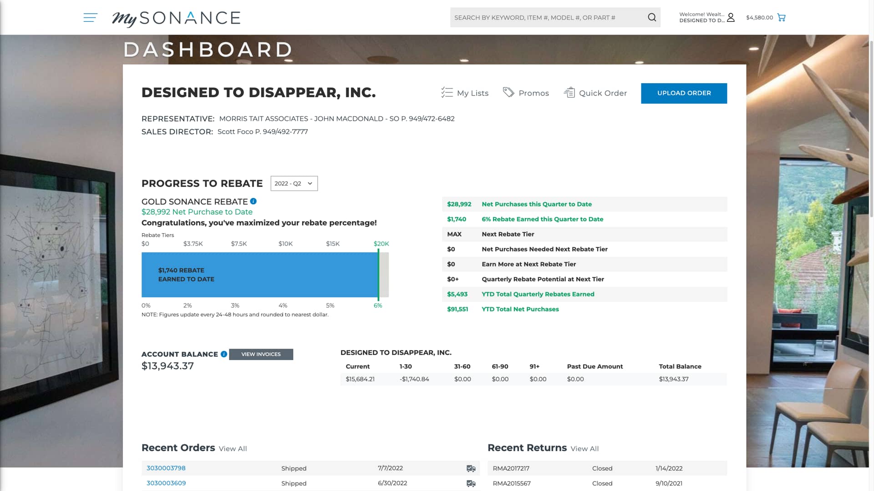View all Recent Orders

pyautogui.click(x=233, y=449)
